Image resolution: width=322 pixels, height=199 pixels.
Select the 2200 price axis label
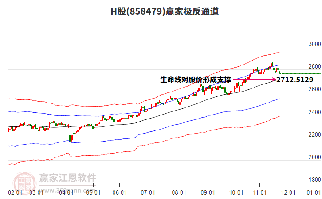(x=314, y=135)
